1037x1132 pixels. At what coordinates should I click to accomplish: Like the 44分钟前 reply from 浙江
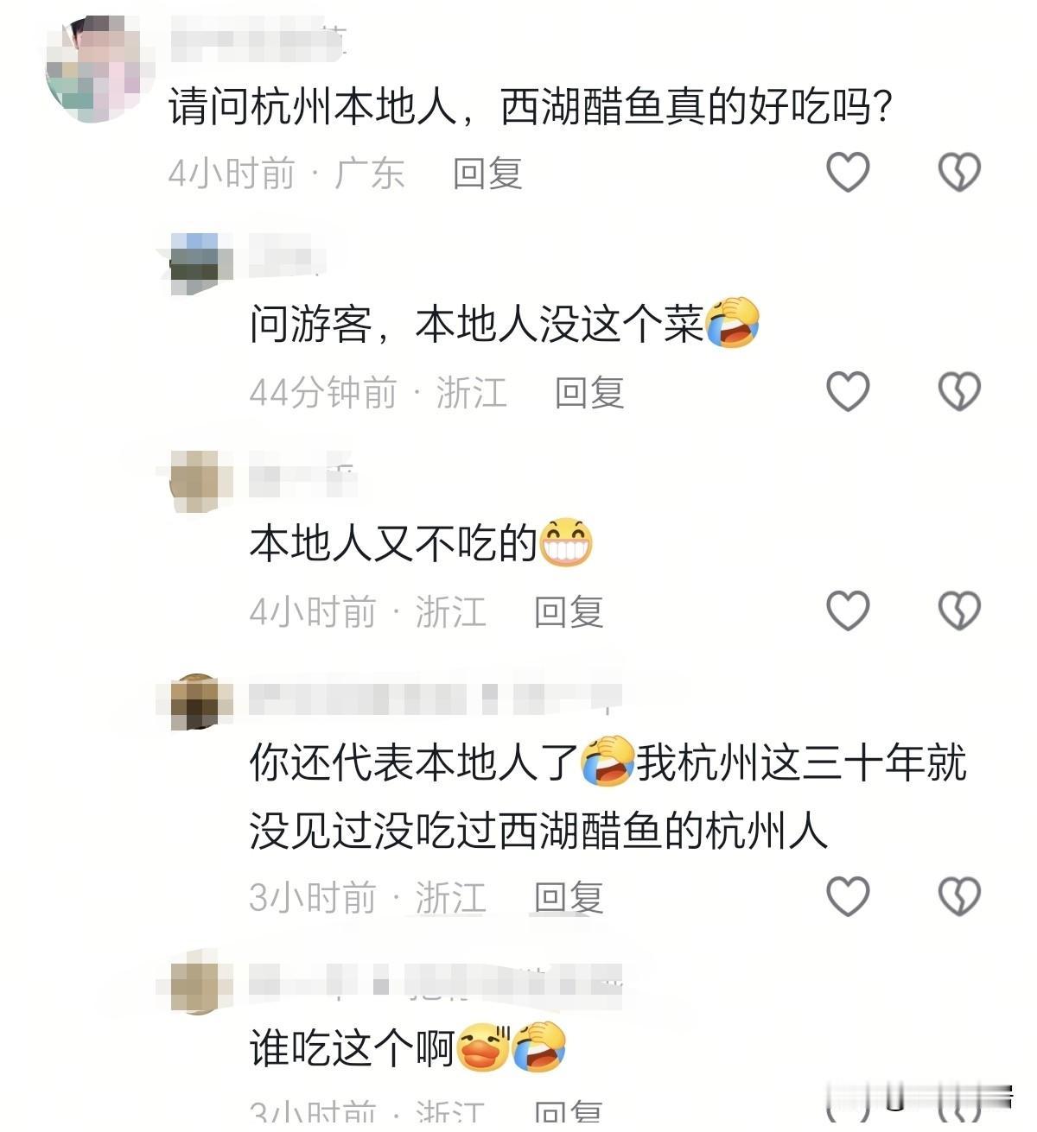pos(848,391)
